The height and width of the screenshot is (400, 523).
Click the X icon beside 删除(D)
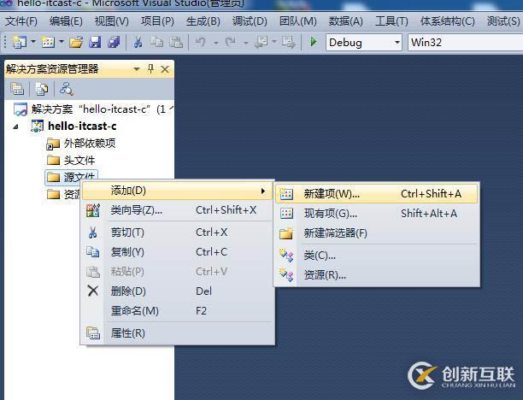93,291
